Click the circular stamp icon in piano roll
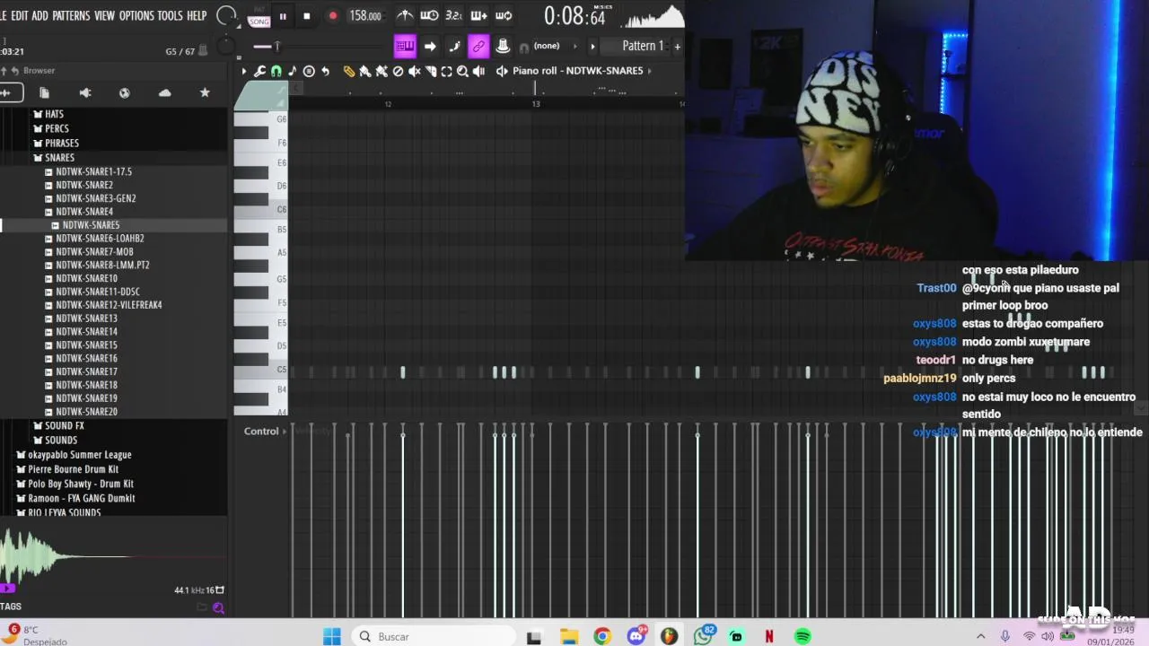Screen dimensions: 1149x646 [x=309, y=71]
